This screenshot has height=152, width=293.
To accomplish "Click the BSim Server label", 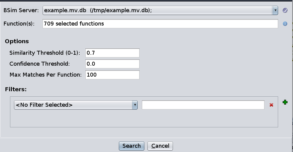I will point(21,10).
